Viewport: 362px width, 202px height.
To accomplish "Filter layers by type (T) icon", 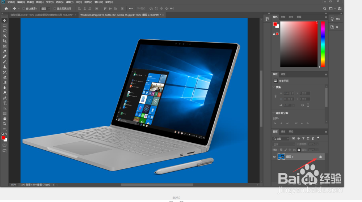I will click(303, 138).
